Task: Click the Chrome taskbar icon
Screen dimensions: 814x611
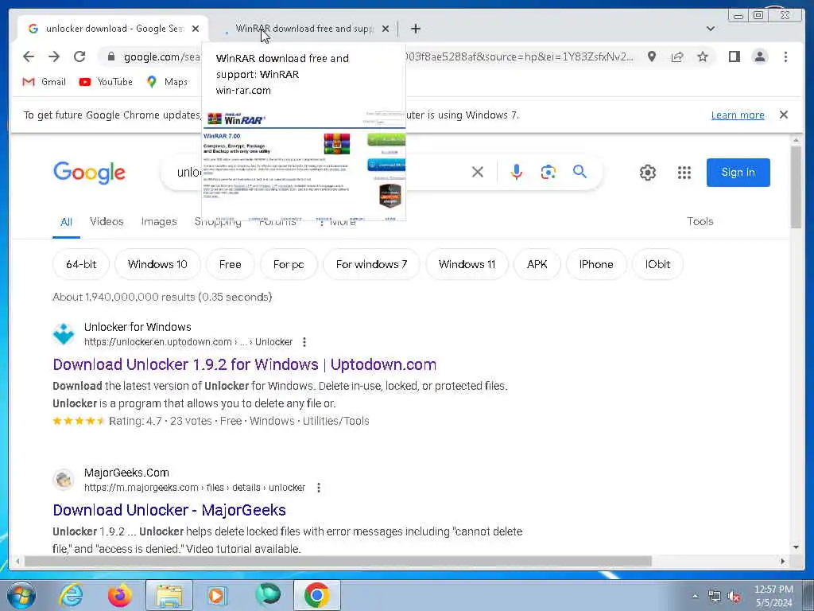Action: 317,595
